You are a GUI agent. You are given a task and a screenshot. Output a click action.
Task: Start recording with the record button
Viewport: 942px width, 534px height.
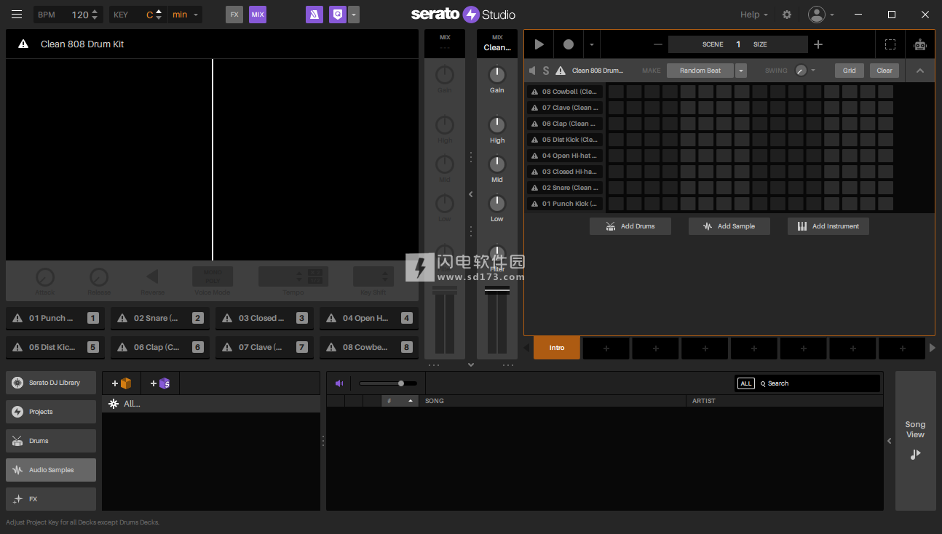pyautogui.click(x=568, y=44)
